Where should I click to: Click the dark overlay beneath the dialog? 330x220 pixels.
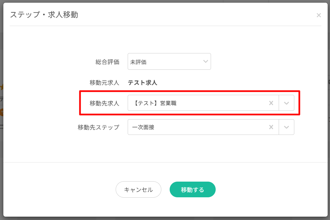click(167, 218)
